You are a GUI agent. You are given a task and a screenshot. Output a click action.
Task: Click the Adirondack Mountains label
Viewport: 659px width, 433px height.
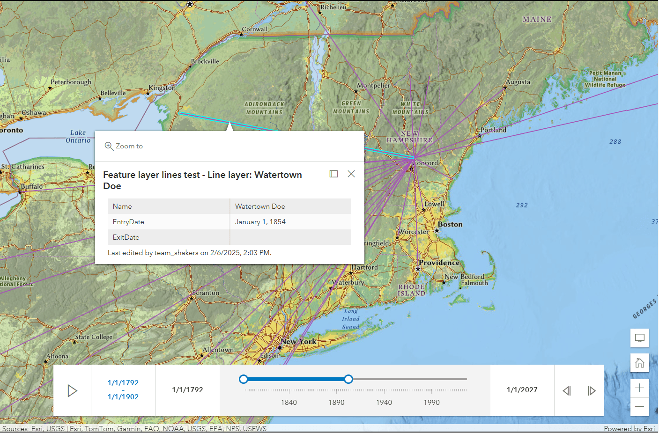(x=265, y=108)
